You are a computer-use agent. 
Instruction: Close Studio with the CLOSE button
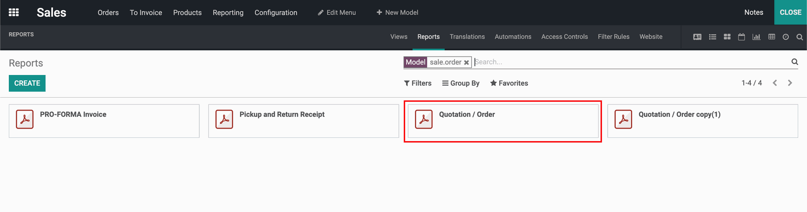click(791, 12)
